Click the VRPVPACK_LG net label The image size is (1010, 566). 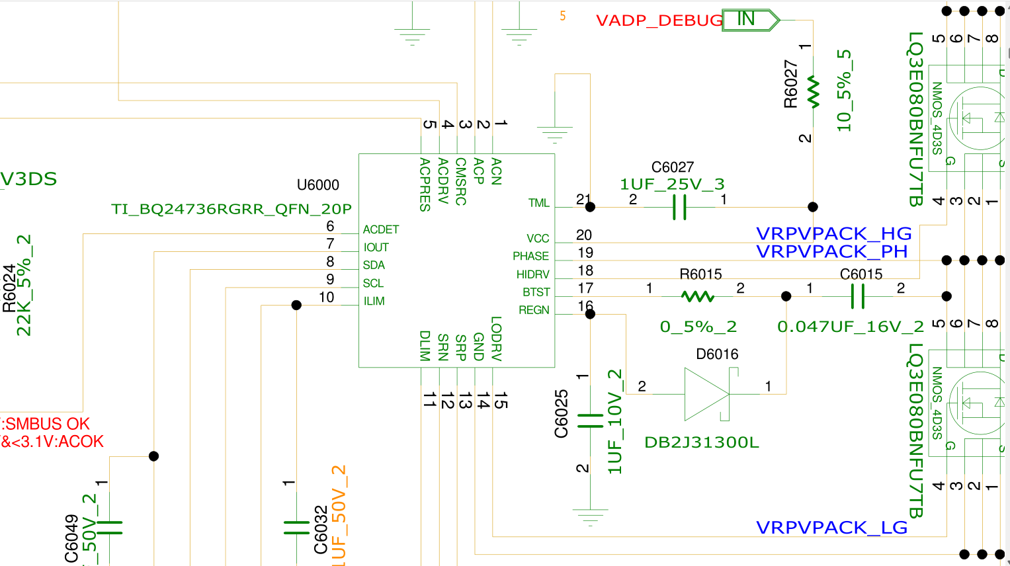832,528
